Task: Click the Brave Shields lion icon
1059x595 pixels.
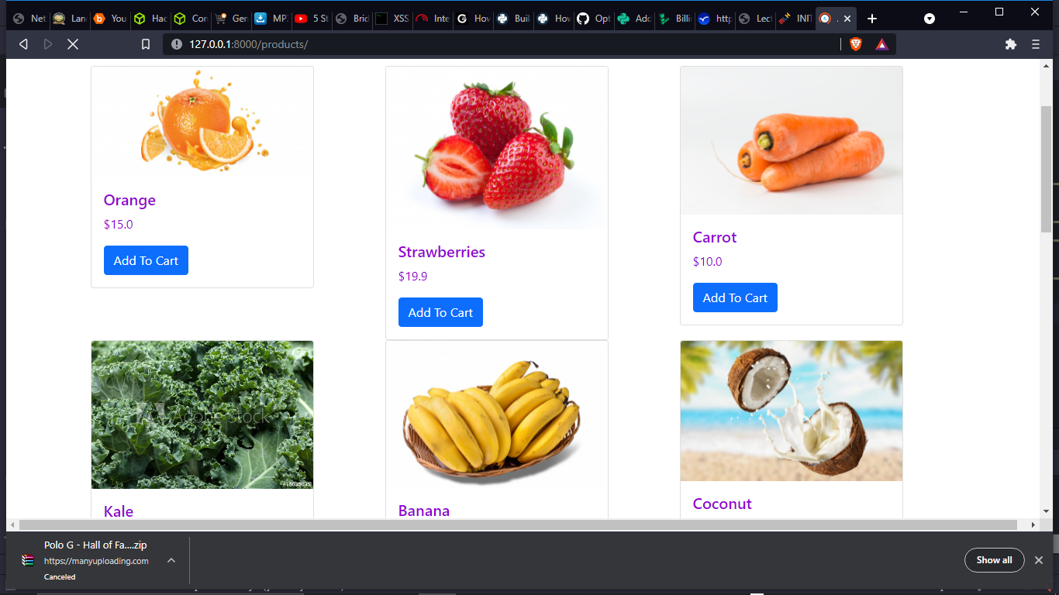Action: [x=856, y=44]
